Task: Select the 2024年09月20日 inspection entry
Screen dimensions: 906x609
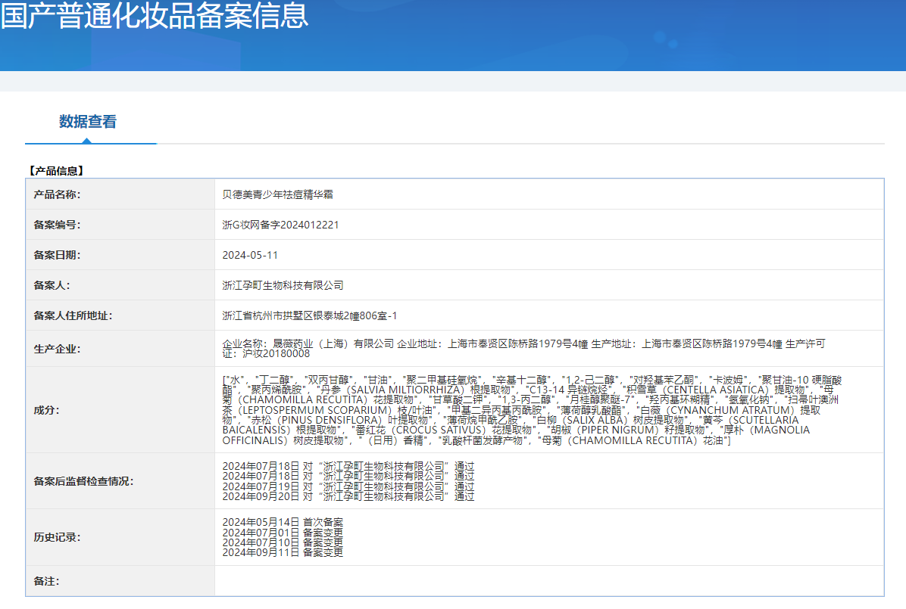Action: (x=348, y=497)
